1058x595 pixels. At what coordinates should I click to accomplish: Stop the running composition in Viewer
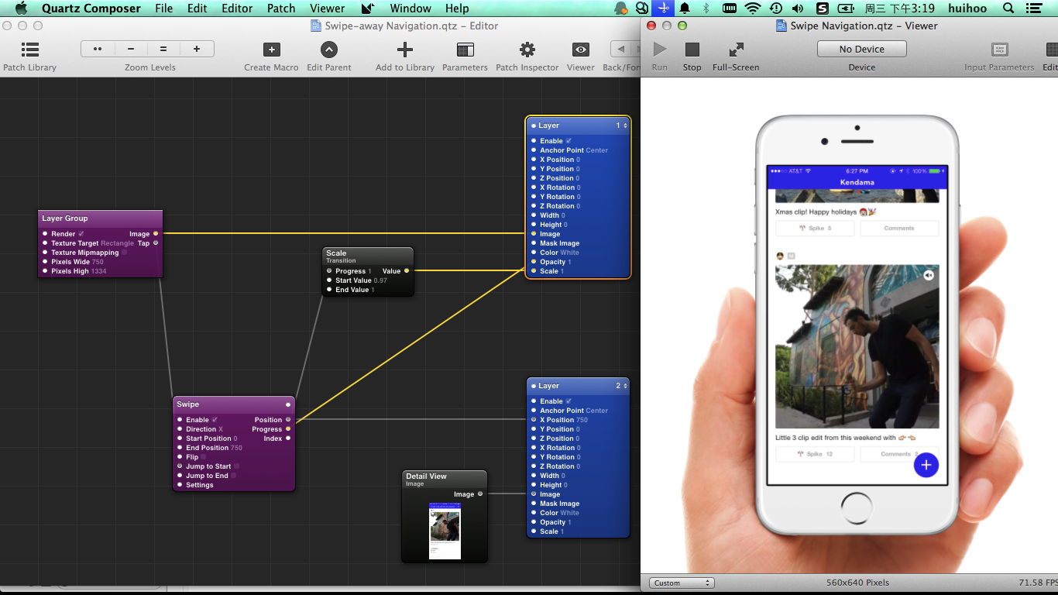pos(692,50)
